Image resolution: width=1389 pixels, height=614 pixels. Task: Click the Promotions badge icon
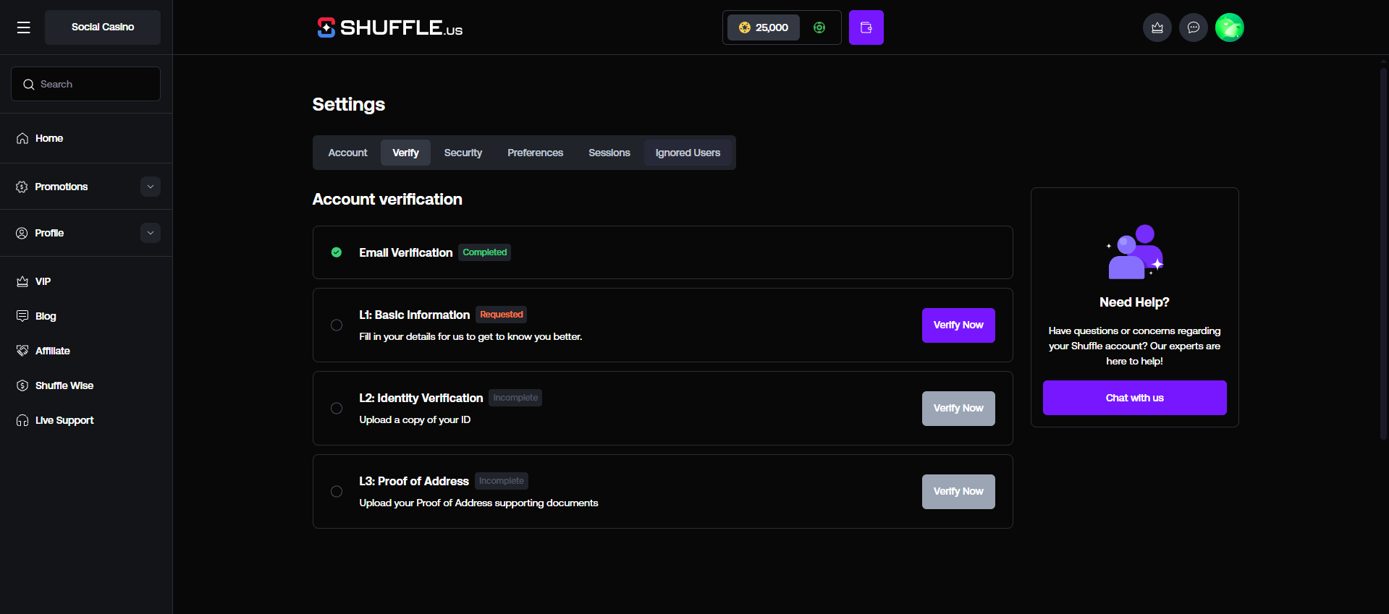pos(22,187)
